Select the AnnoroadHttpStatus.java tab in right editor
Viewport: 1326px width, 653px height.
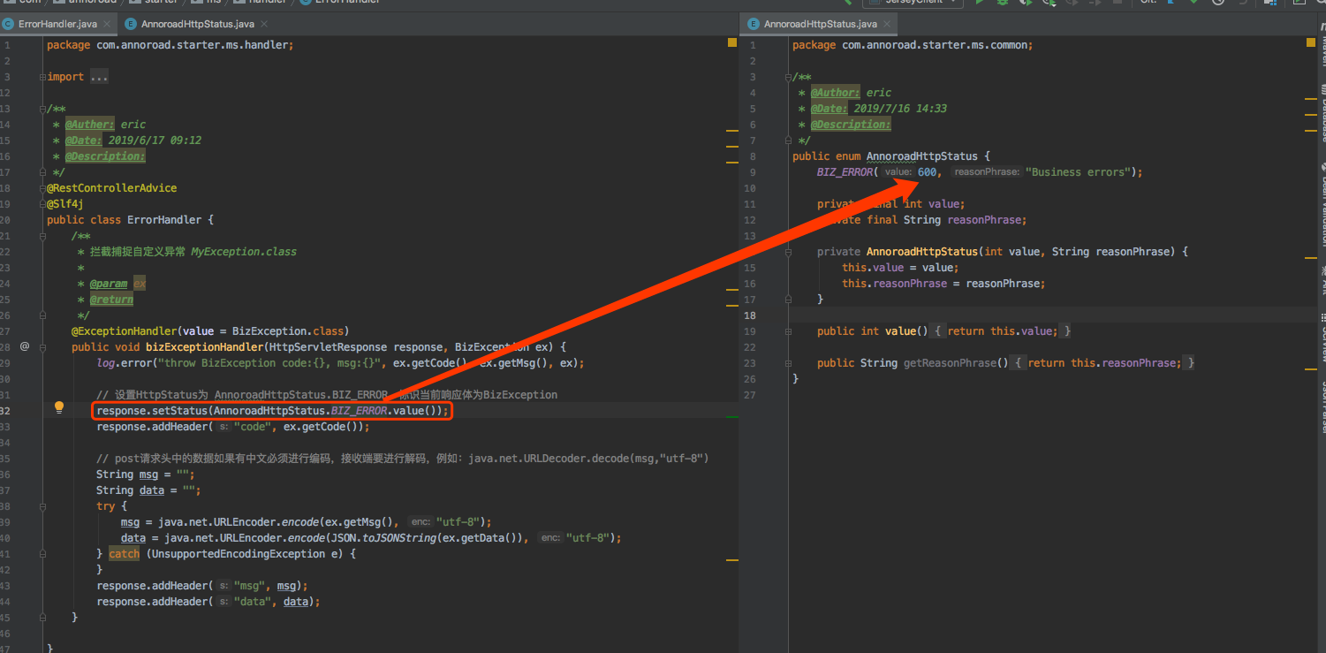click(x=821, y=24)
